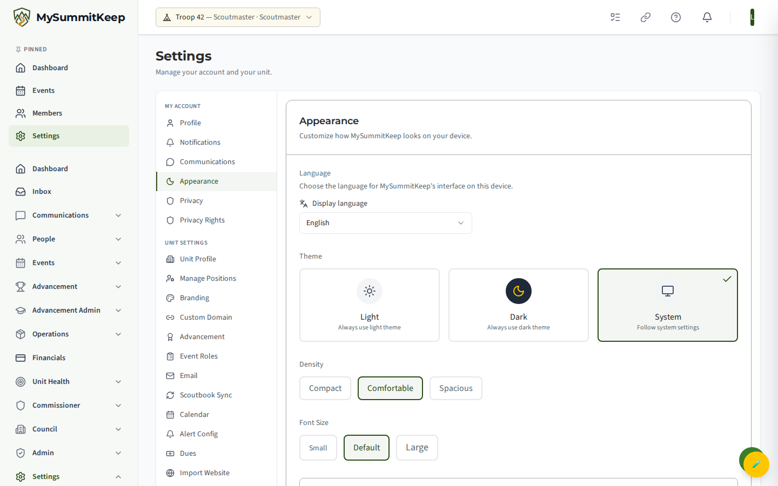Click the floating yellow lab flask button

point(756,464)
